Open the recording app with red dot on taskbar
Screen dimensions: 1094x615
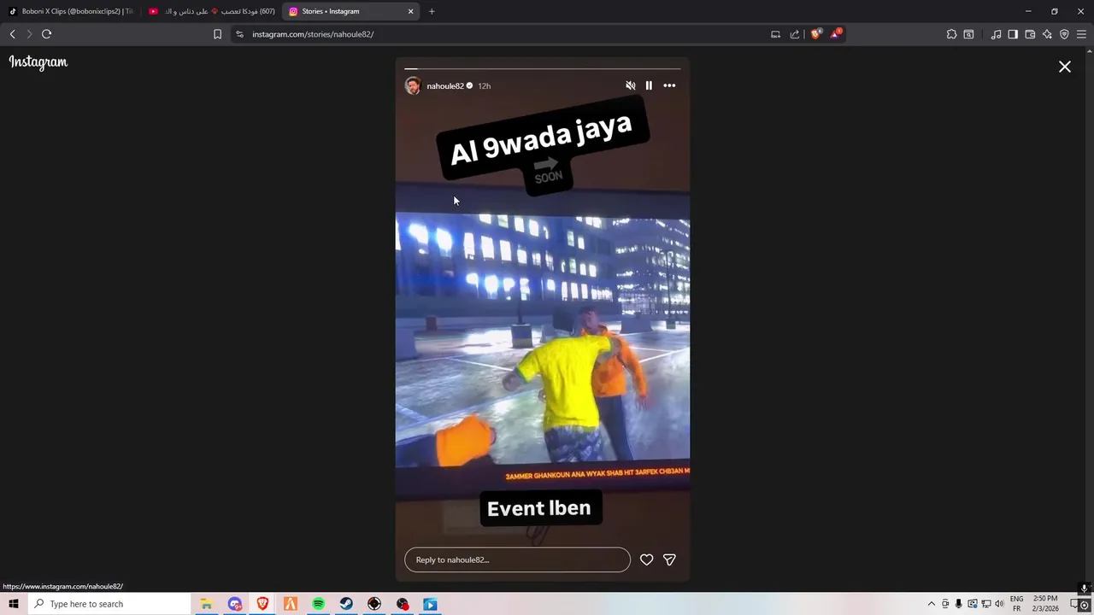pos(403,604)
